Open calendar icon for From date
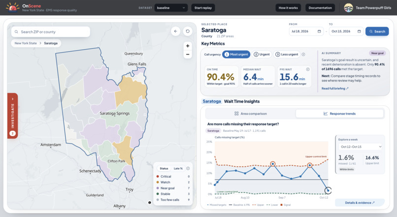The width and height of the screenshot is (397, 217). pos(319,31)
